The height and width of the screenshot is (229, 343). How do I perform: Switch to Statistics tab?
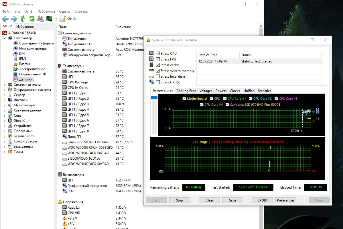pos(264,91)
